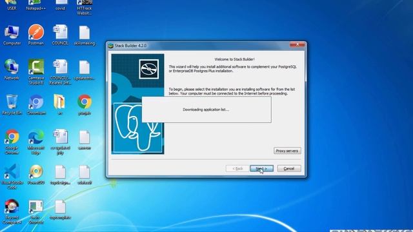This screenshot has height=232, width=413.
Task: Launch Notepad++ from the desktop
Action: (36, 5)
